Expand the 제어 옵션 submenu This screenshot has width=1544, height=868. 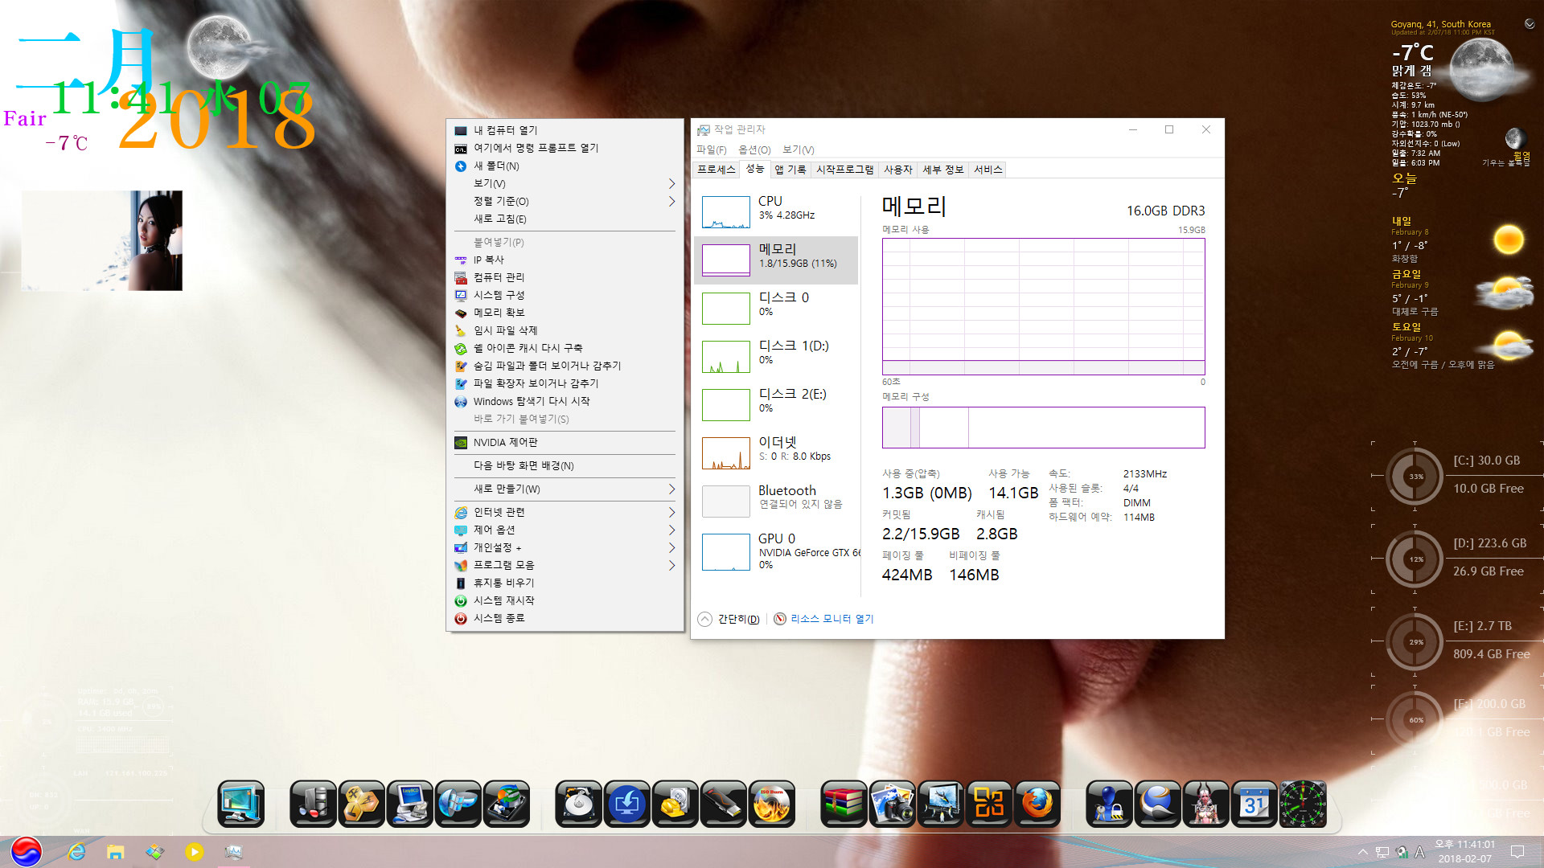pyautogui.click(x=671, y=530)
